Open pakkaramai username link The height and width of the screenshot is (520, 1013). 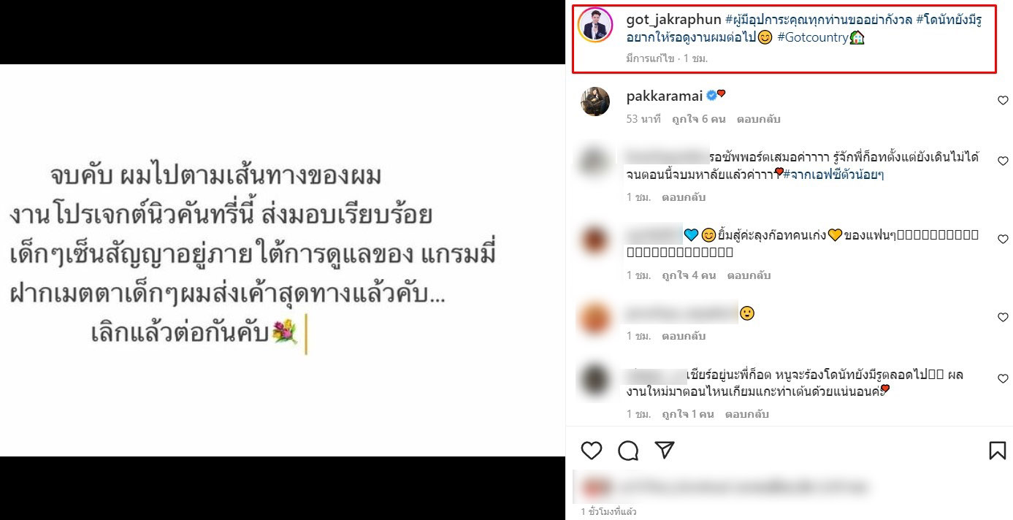tap(665, 96)
